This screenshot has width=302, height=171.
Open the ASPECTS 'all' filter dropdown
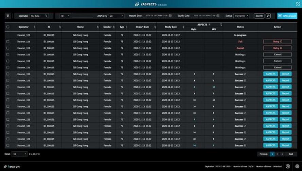pyautogui.click(x=116, y=16)
